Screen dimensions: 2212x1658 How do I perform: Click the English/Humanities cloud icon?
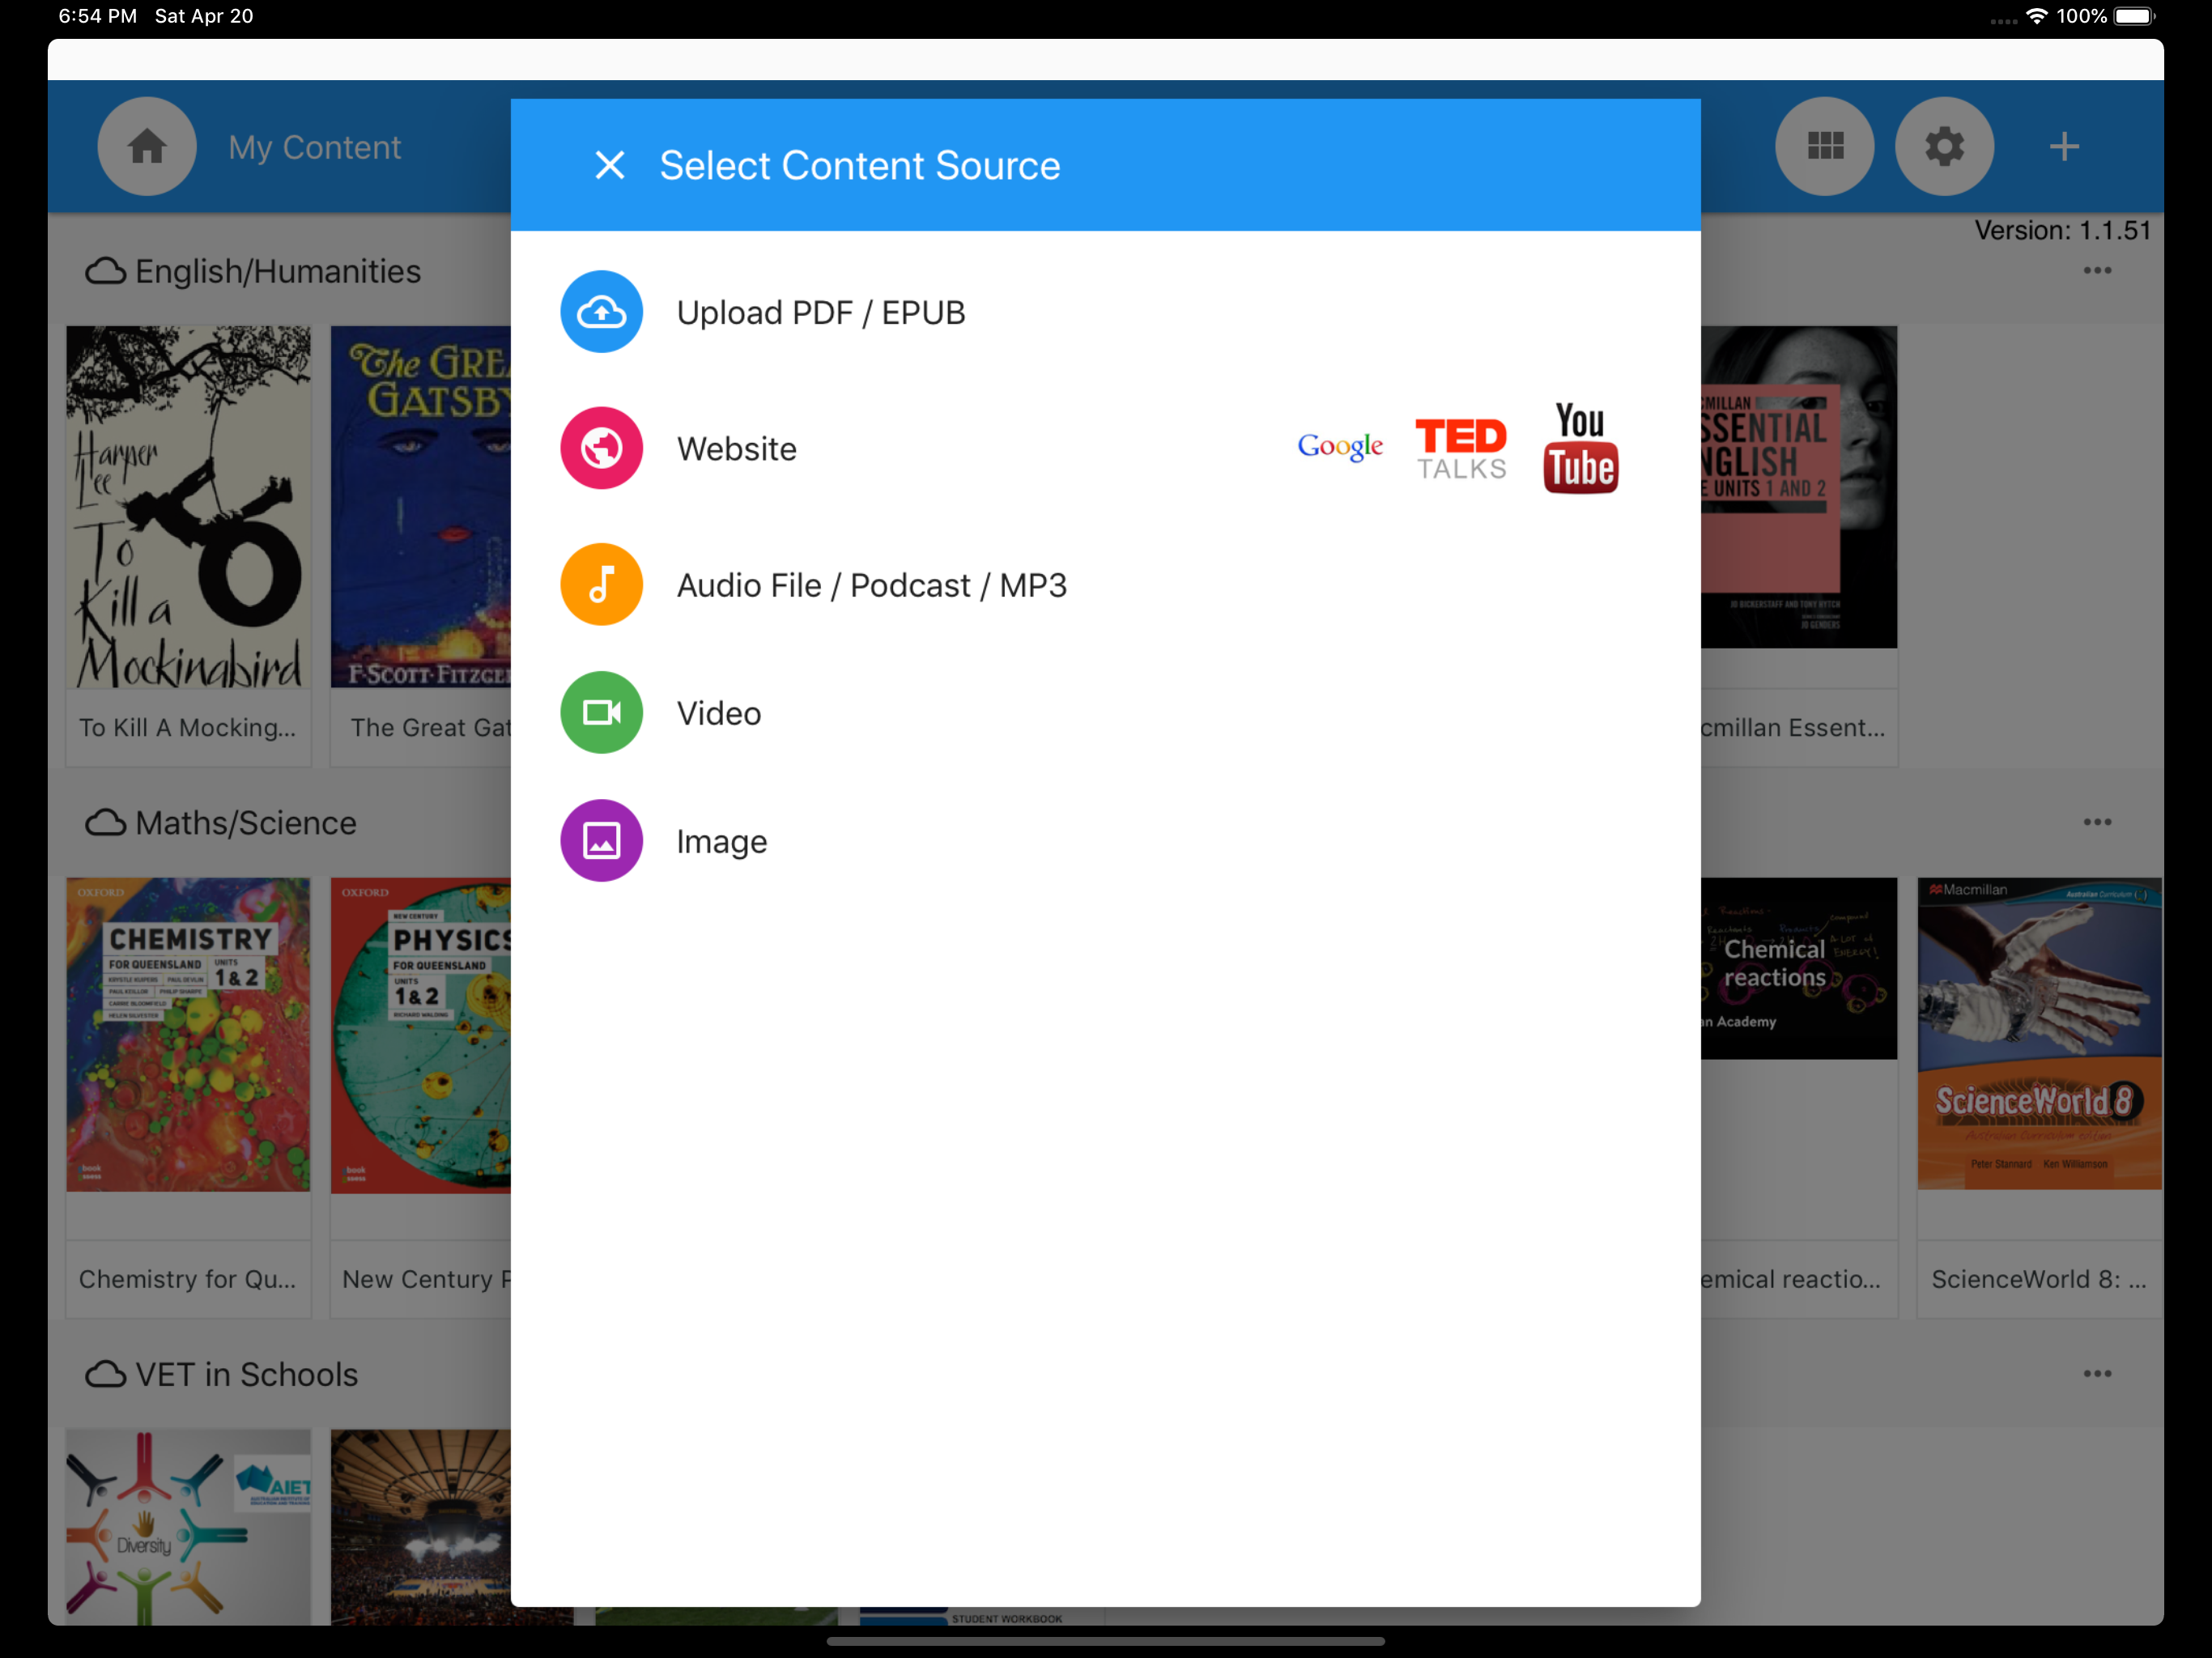[x=105, y=271]
